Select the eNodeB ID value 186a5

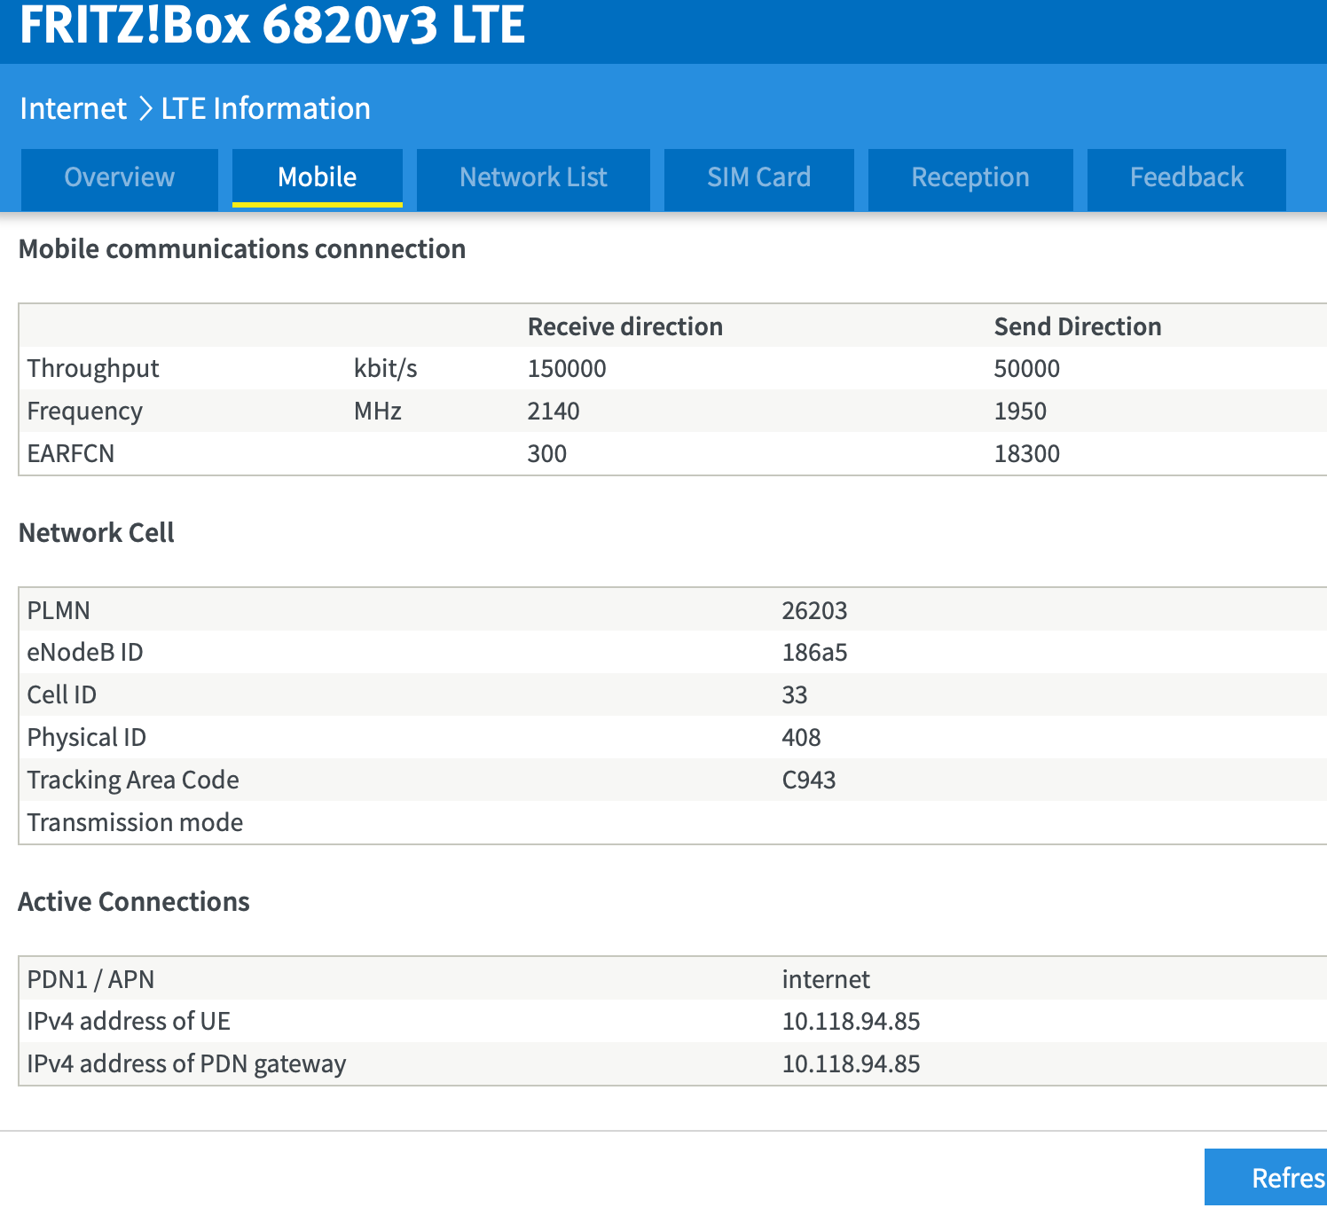(815, 653)
